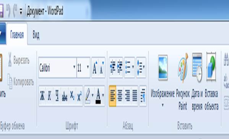Image resolution: width=229 pixels, height=139 pixels.
Task: Undo the last action in quick access toolbar
Action: click(x=8, y=11)
